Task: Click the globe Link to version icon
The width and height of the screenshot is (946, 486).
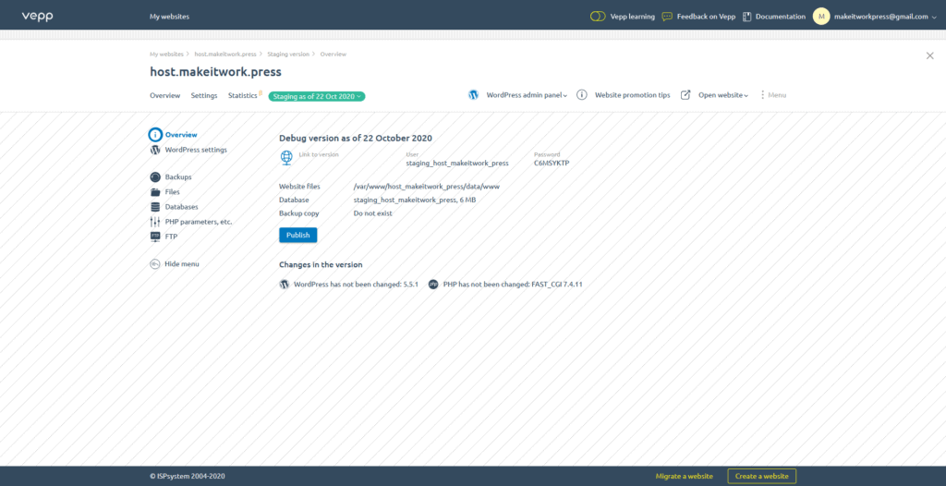Action: click(286, 158)
